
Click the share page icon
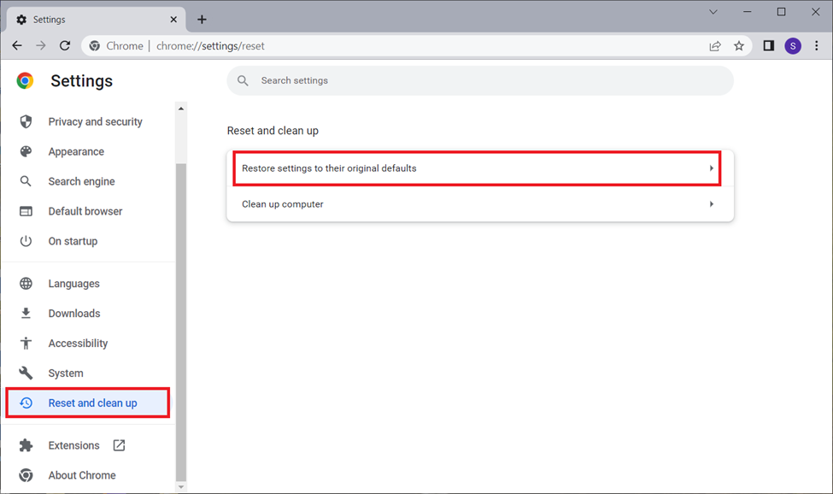click(x=715, y=46)
